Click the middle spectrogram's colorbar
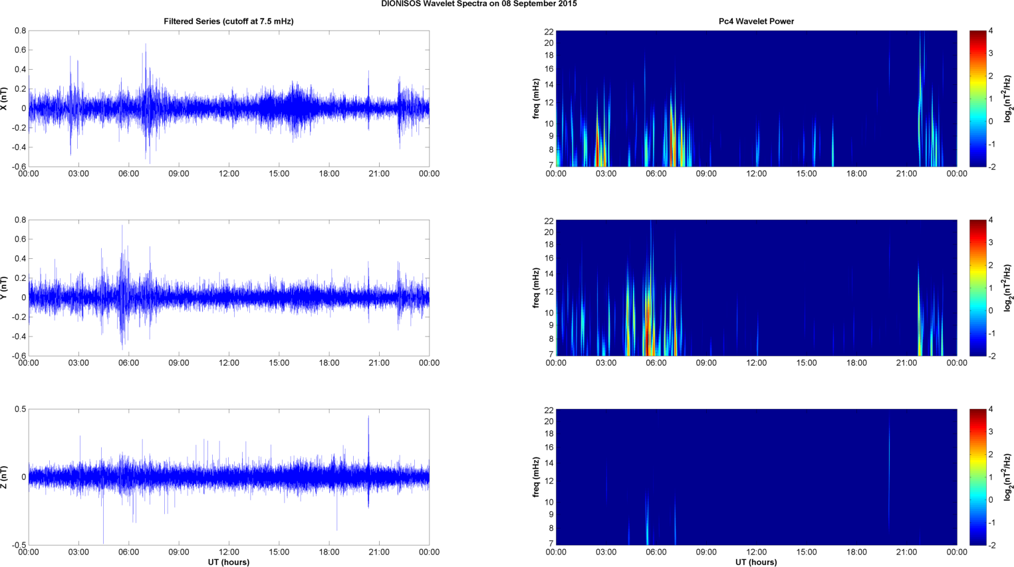This screenshot has height=567, width=1014. coord(977,287)
